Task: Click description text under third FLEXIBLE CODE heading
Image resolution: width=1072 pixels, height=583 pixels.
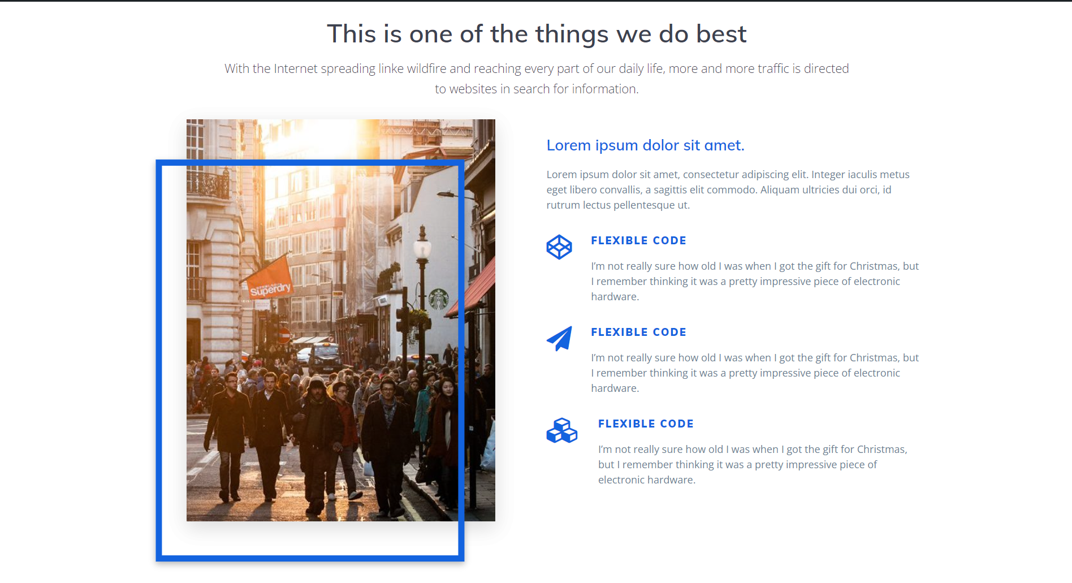Action: coord(752,464)
